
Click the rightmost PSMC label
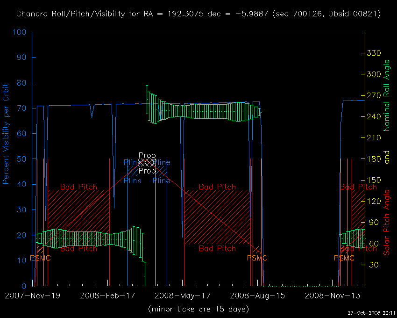coord(344,258)
